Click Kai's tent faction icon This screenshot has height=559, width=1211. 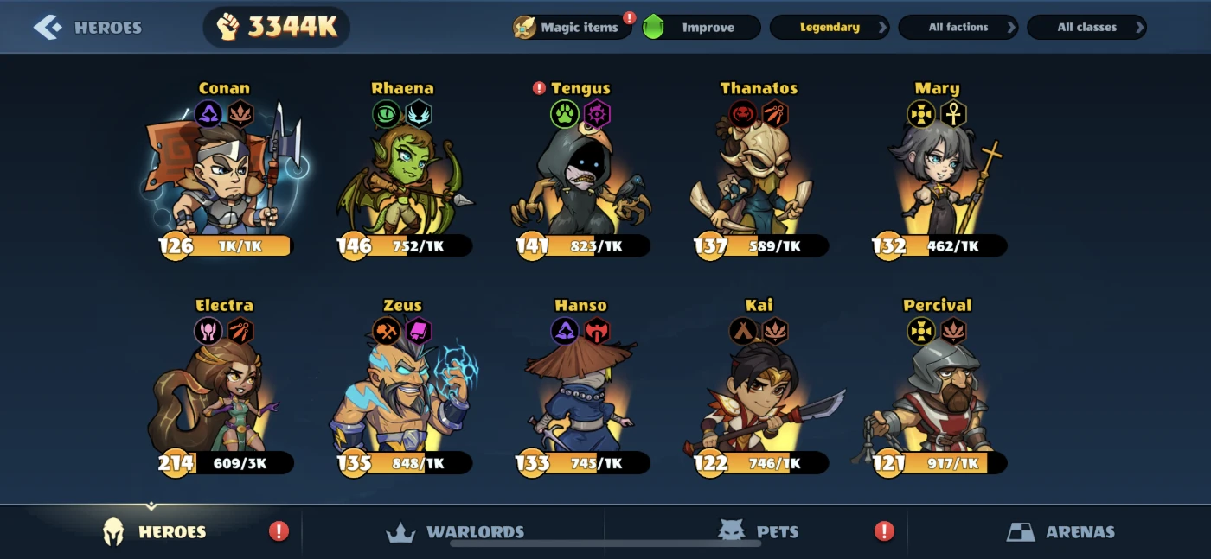[x=743, y=331]
